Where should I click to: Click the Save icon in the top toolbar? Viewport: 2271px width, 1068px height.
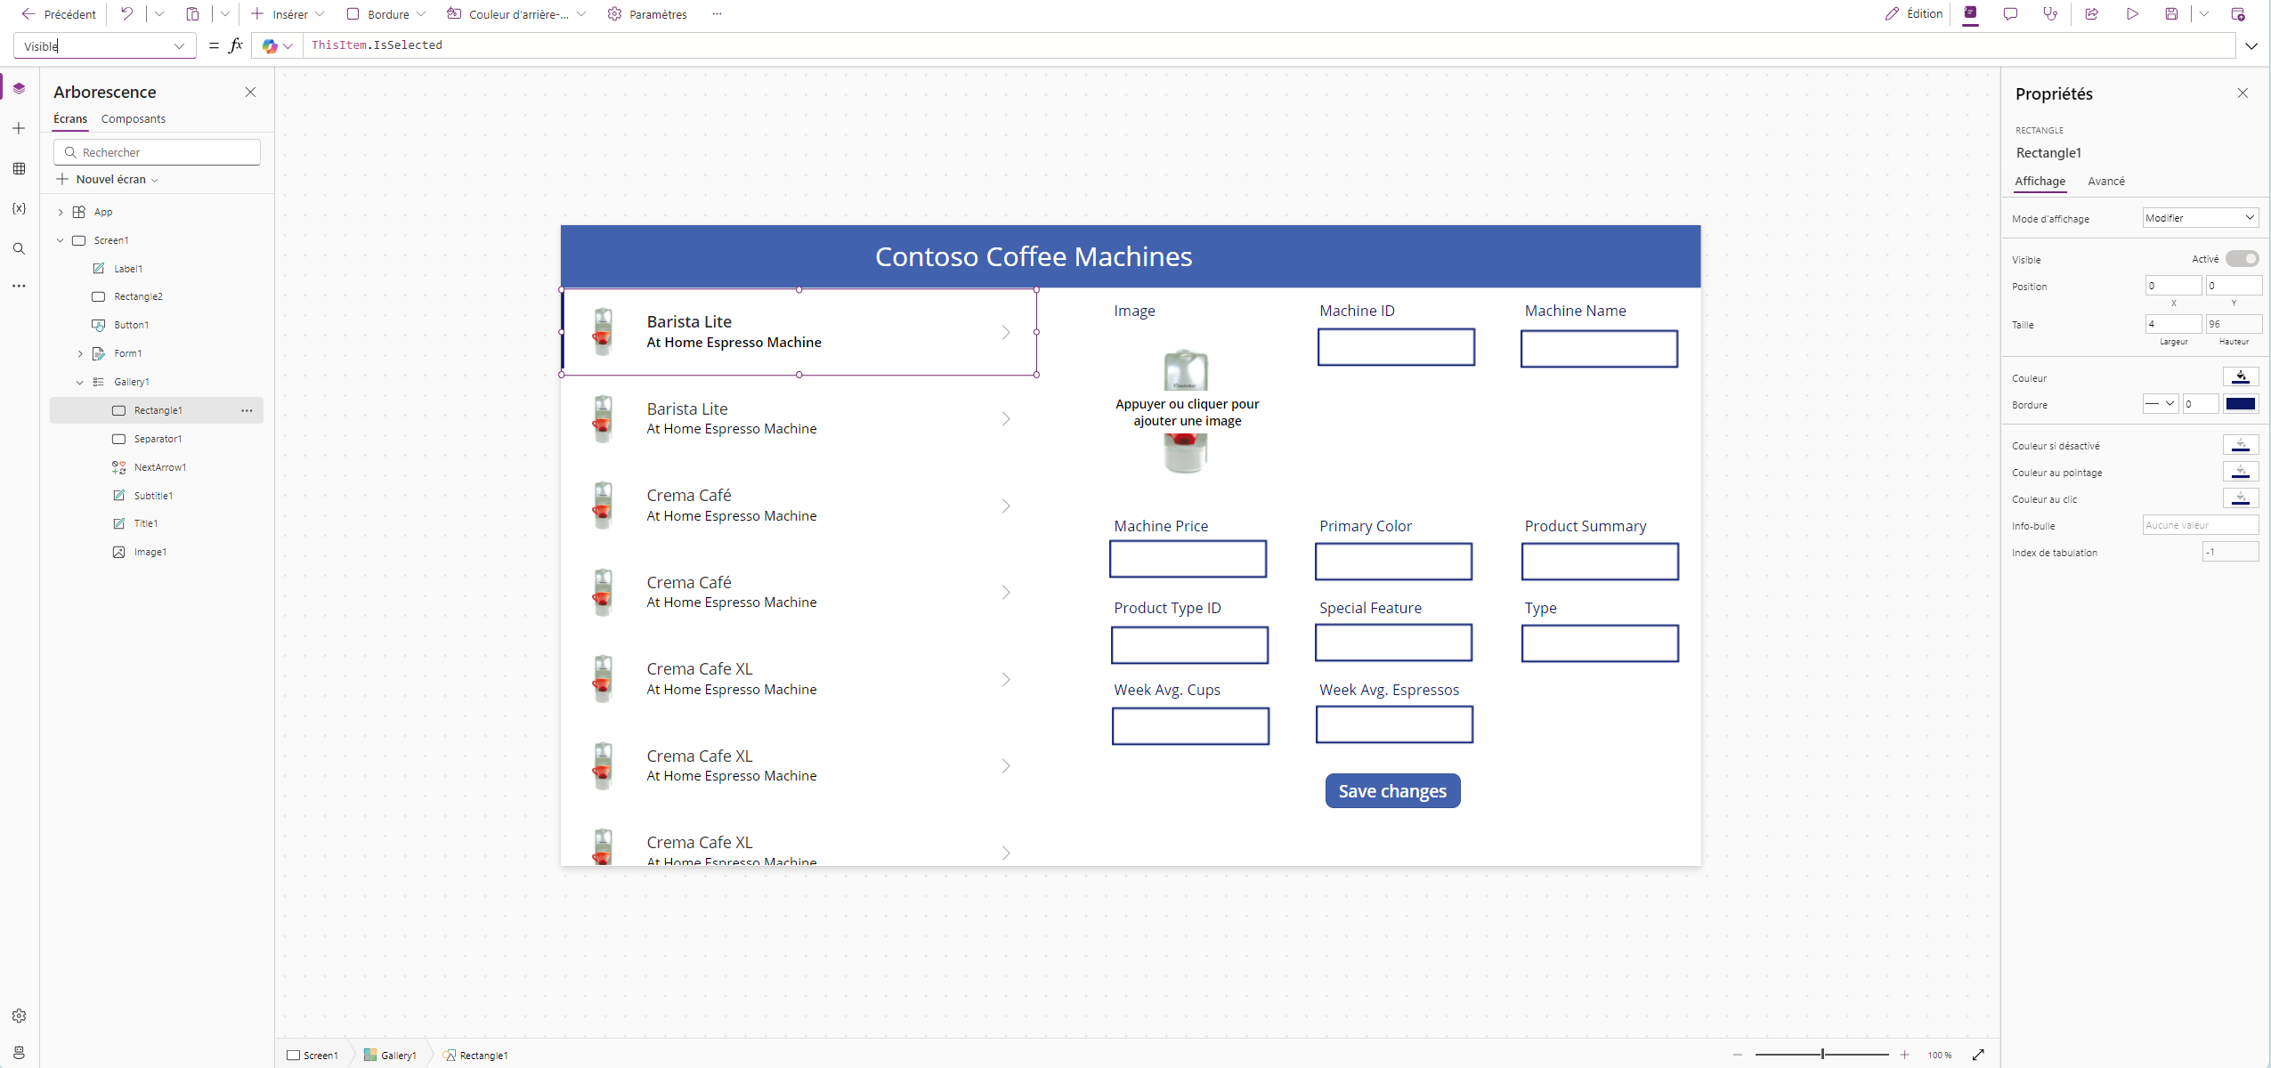pyautogui.click(x=2171, y=13)
